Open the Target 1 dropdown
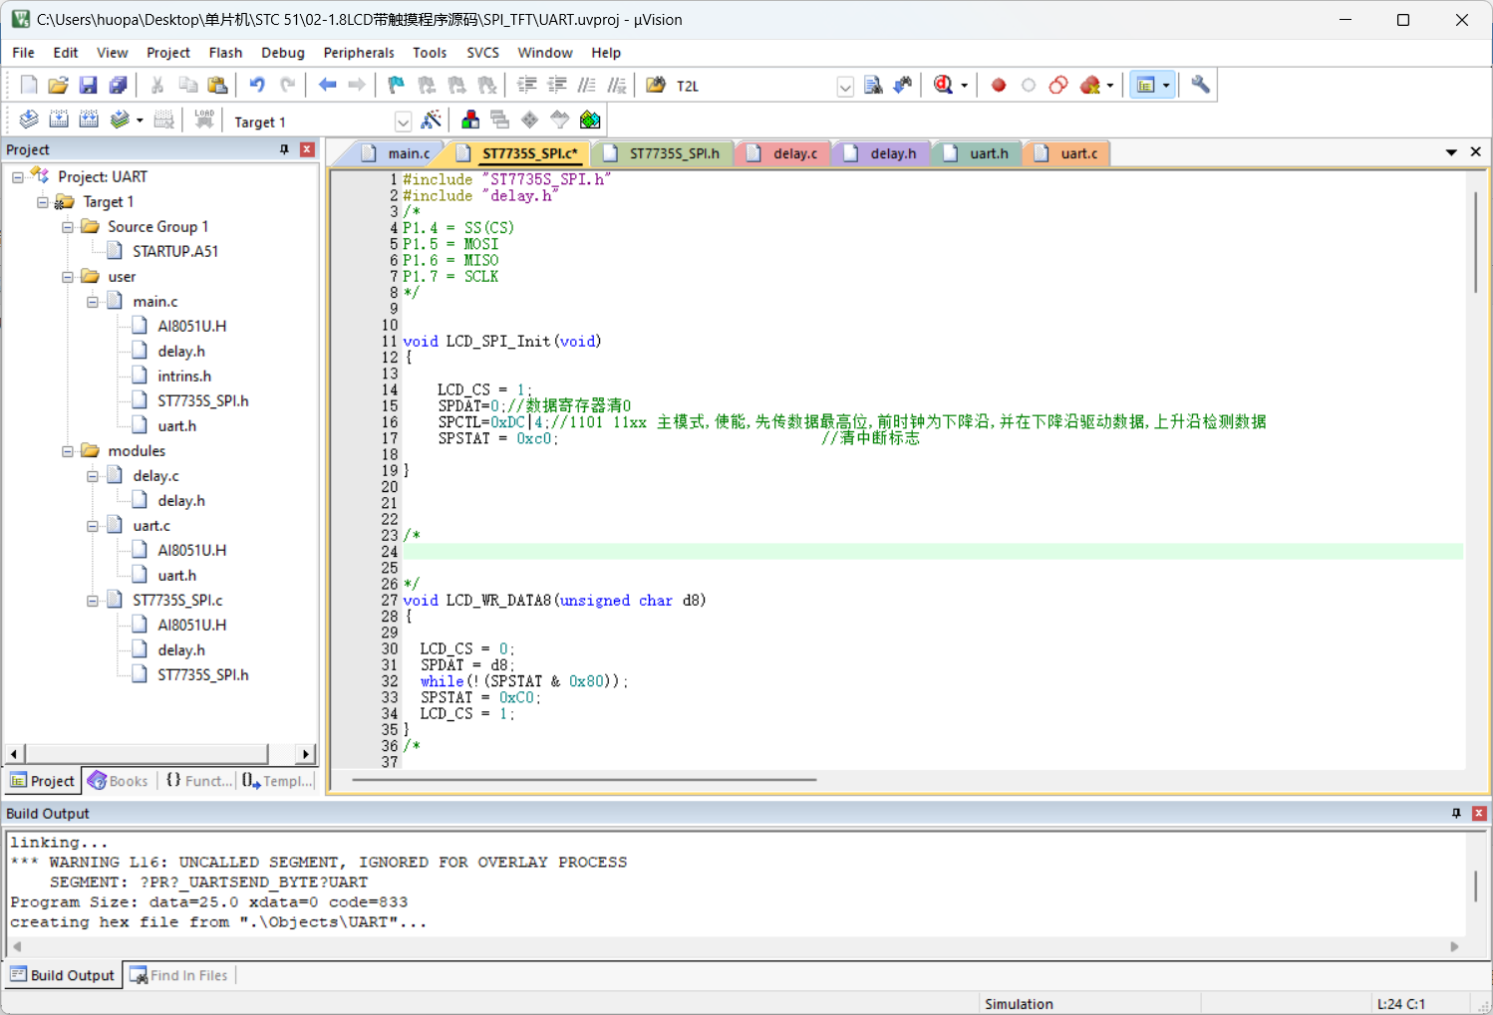Image resolution: width=1493 pixels, height=1015 pixels. [x=403, y=122]
